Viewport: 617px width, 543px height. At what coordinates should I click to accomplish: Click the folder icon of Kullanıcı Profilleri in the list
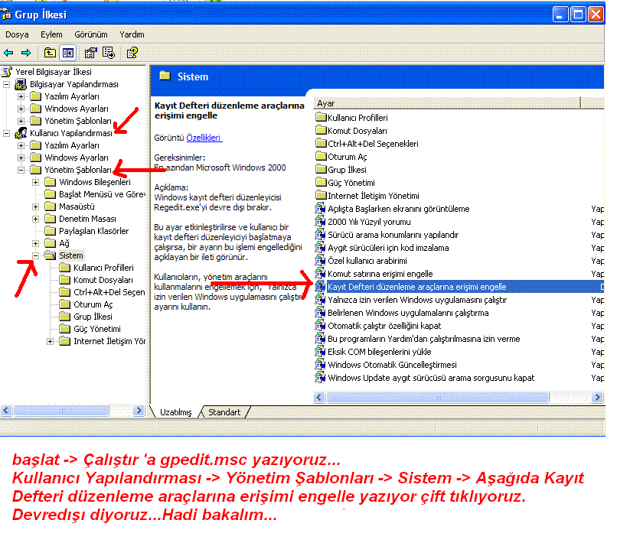click(x=321, y=117)
